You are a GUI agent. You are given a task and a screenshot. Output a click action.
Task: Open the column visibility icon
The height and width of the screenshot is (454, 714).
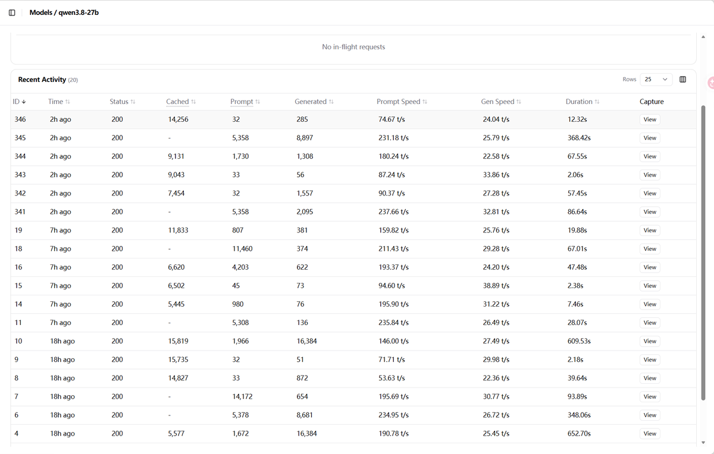pos(682,79)
